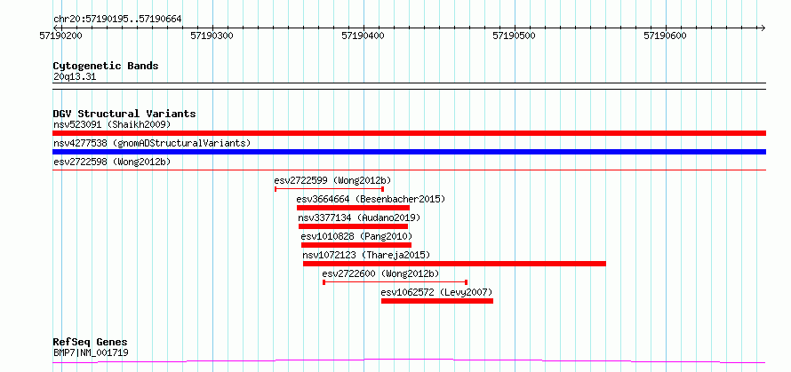This screenshot has width=791, height=372.
Task: Click the cytogenetic band 20q13.31 bar
Action: (409, 86)
